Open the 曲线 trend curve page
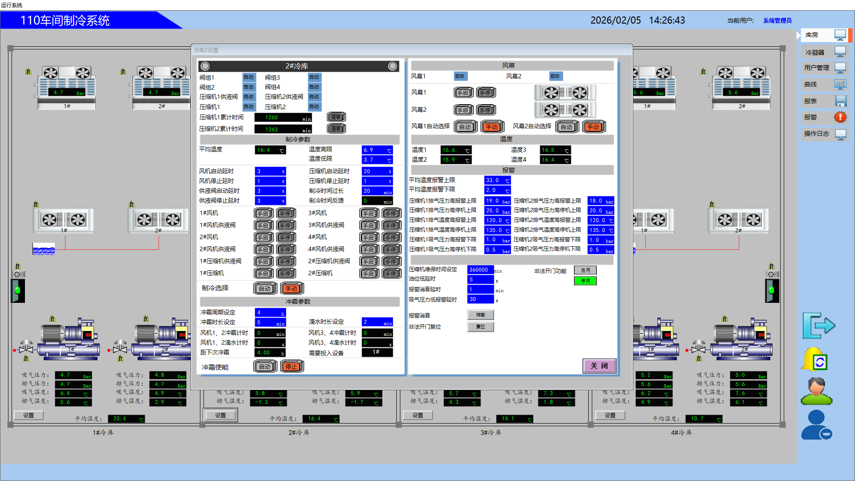The width and height of the screenshot is (855, 481). (825, 84)
